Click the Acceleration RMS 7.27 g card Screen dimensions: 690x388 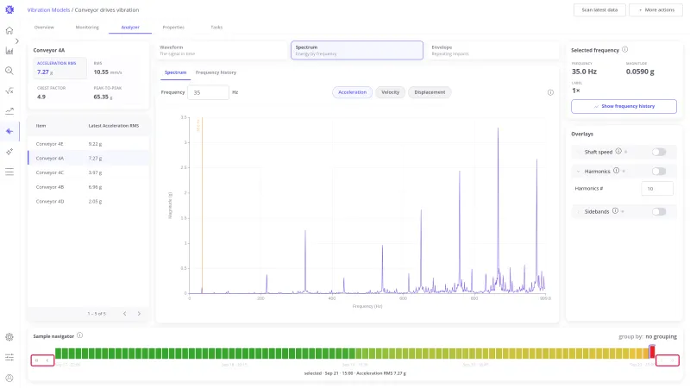pyautogui.click(x=60, y=68)
